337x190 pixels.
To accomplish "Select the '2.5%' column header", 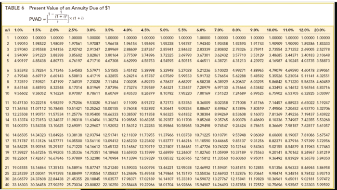I will tap(73, 30).
